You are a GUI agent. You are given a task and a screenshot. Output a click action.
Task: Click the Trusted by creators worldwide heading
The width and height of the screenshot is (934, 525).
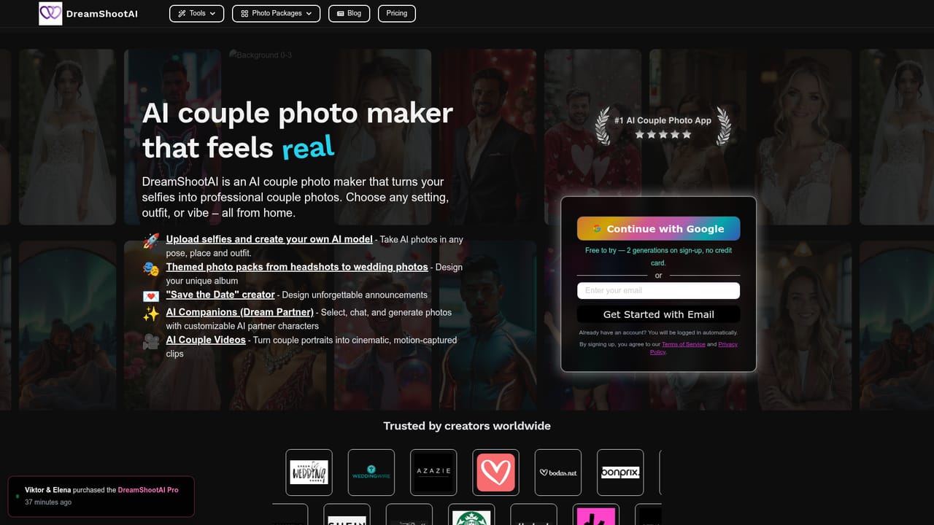pyautogui.click(x=467, y=426)
